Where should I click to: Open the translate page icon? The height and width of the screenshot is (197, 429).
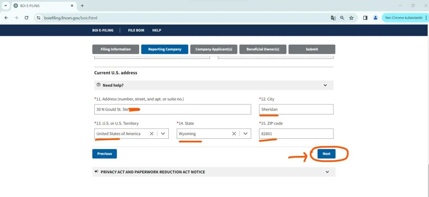point(333,18)
